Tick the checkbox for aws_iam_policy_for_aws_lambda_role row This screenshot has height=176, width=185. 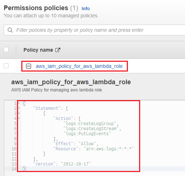pyautogui.click(x=6, y=66)
